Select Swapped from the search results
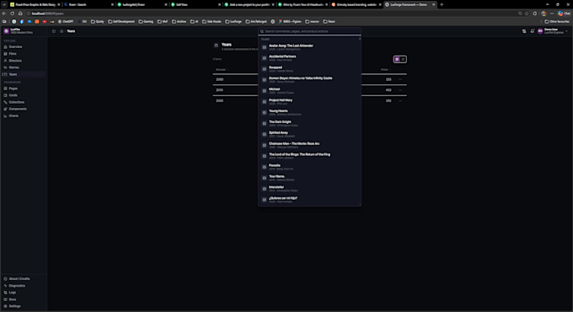 pos(309,69)
